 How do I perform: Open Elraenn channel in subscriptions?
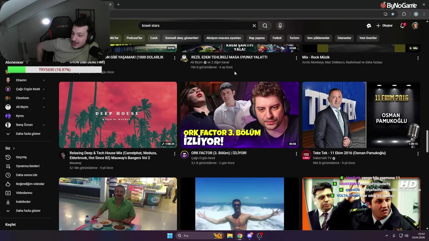[26, 80]
